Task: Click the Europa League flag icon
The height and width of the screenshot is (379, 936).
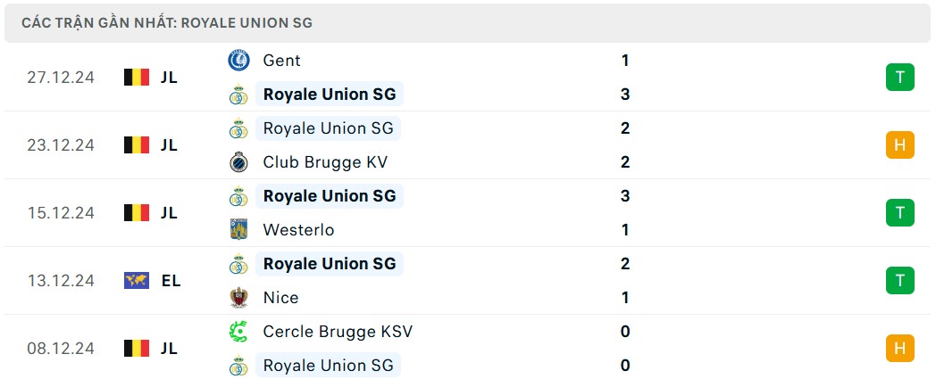Action: click(137, 281)
